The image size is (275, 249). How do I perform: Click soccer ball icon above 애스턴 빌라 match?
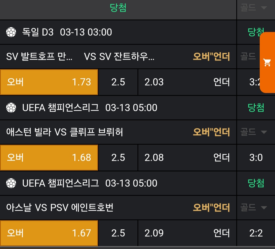11,108
